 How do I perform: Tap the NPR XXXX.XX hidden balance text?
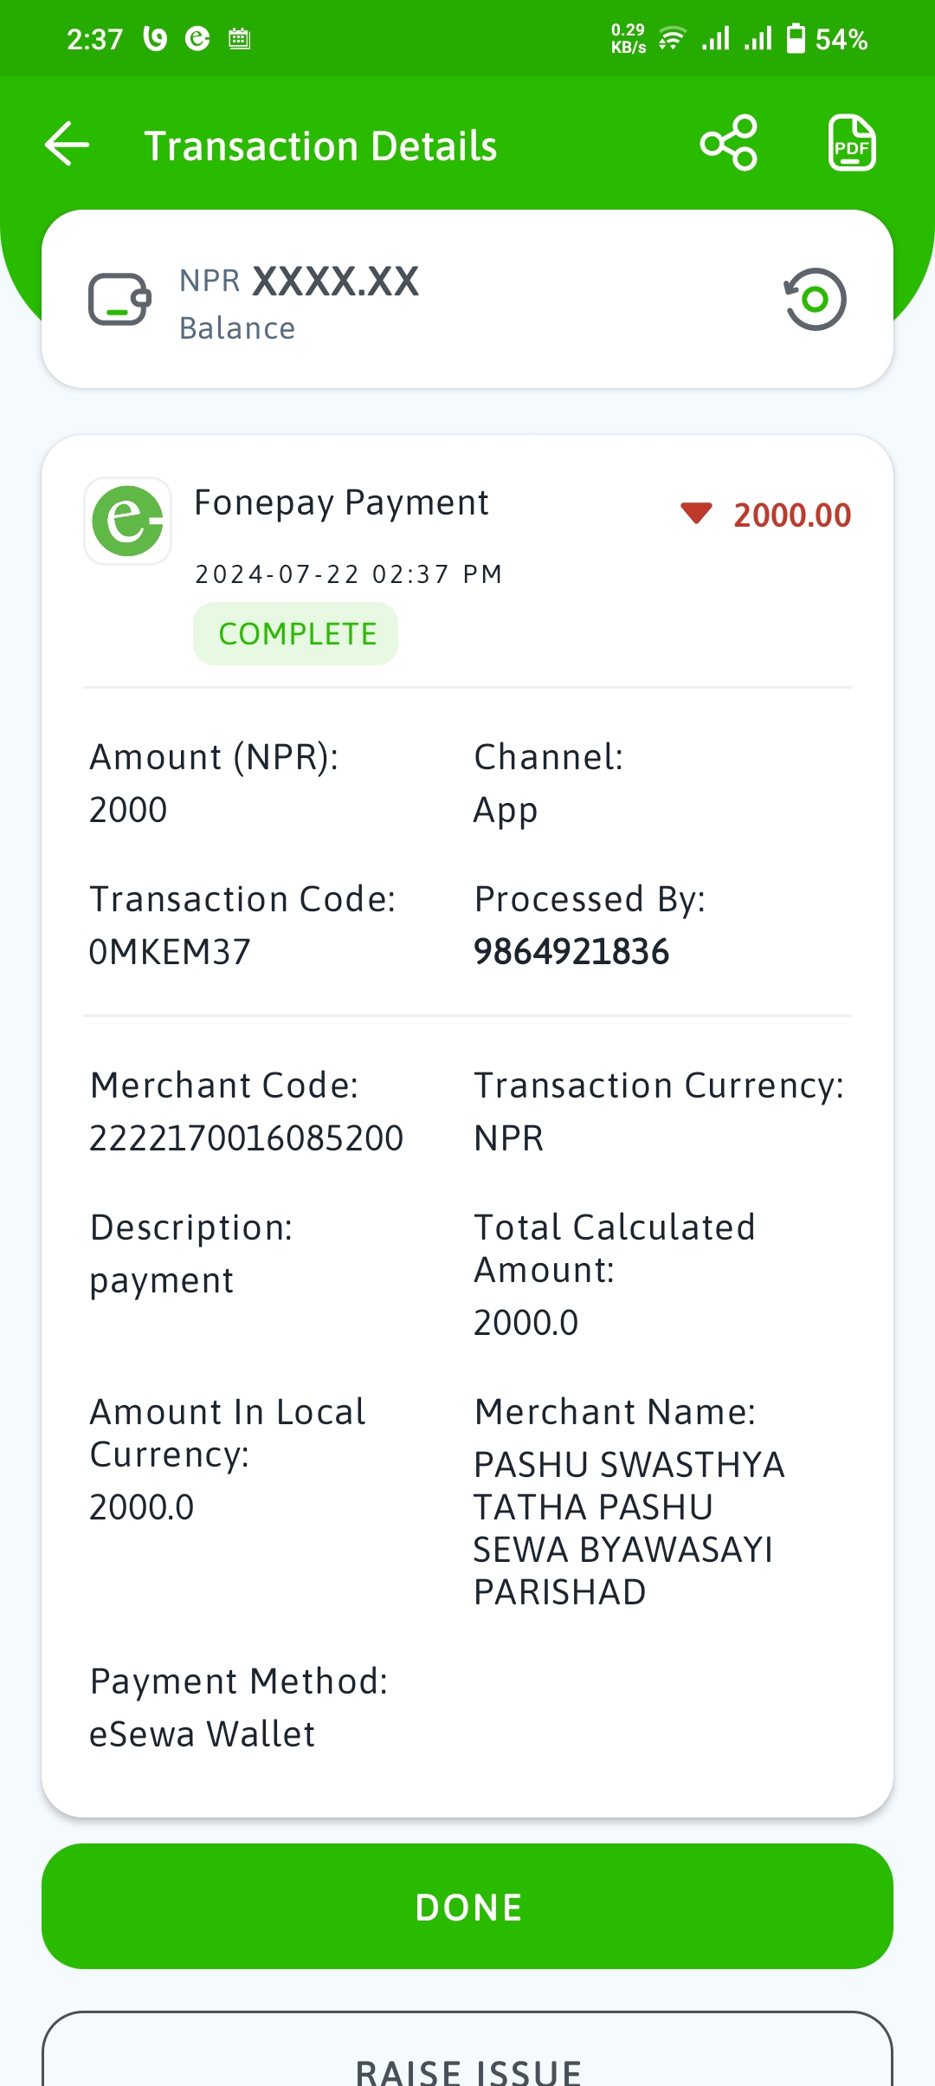(300, 282)
